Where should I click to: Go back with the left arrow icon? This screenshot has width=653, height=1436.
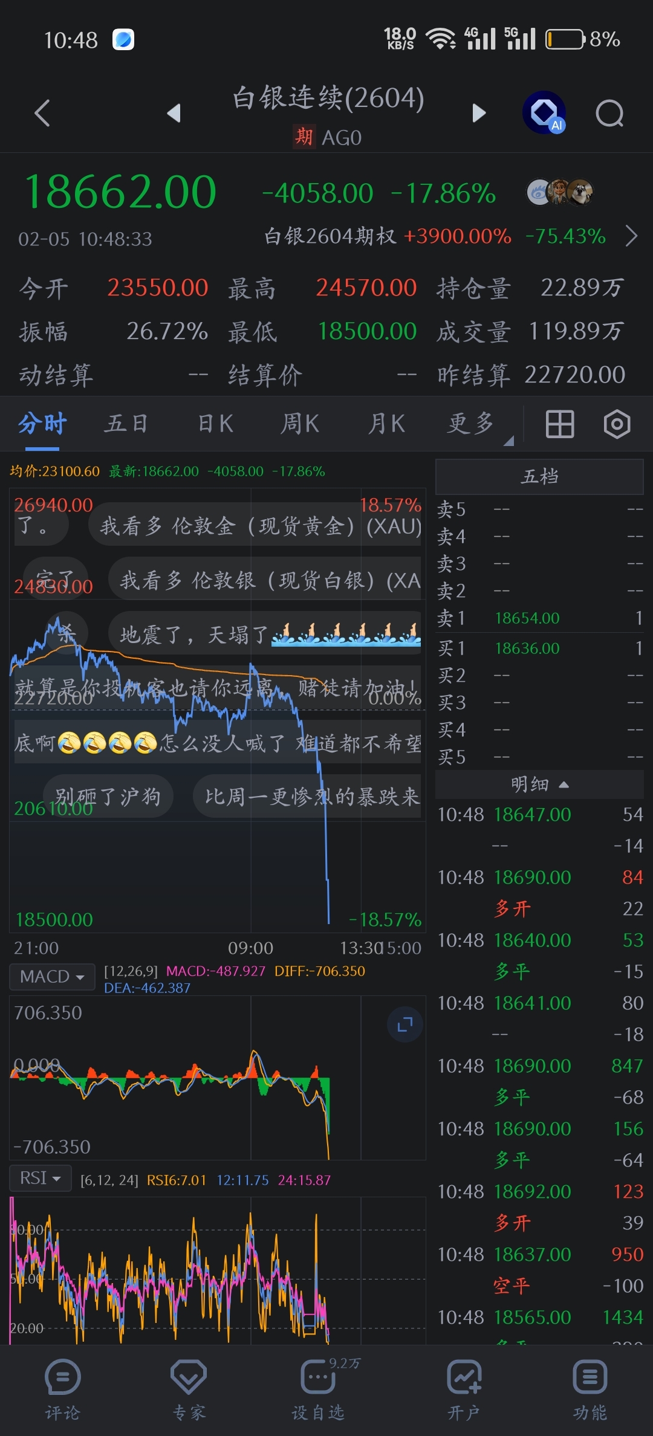[x=42, y=113]
